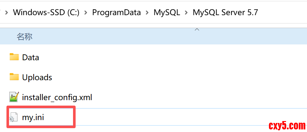Click the installer_config.xml file icon

tap(14, 97)
